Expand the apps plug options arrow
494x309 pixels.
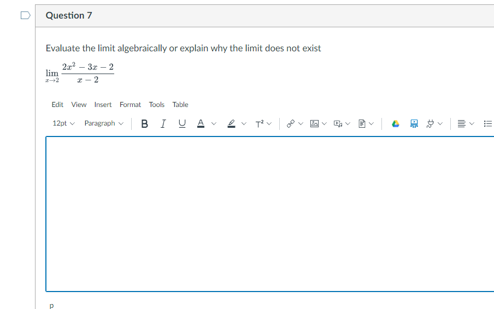coord(440,124)
